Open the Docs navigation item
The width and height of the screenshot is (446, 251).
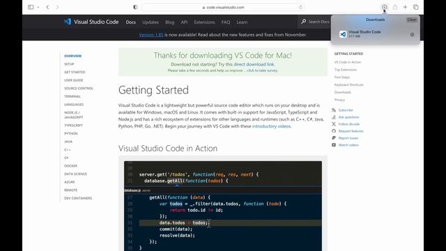click(130, 22)
